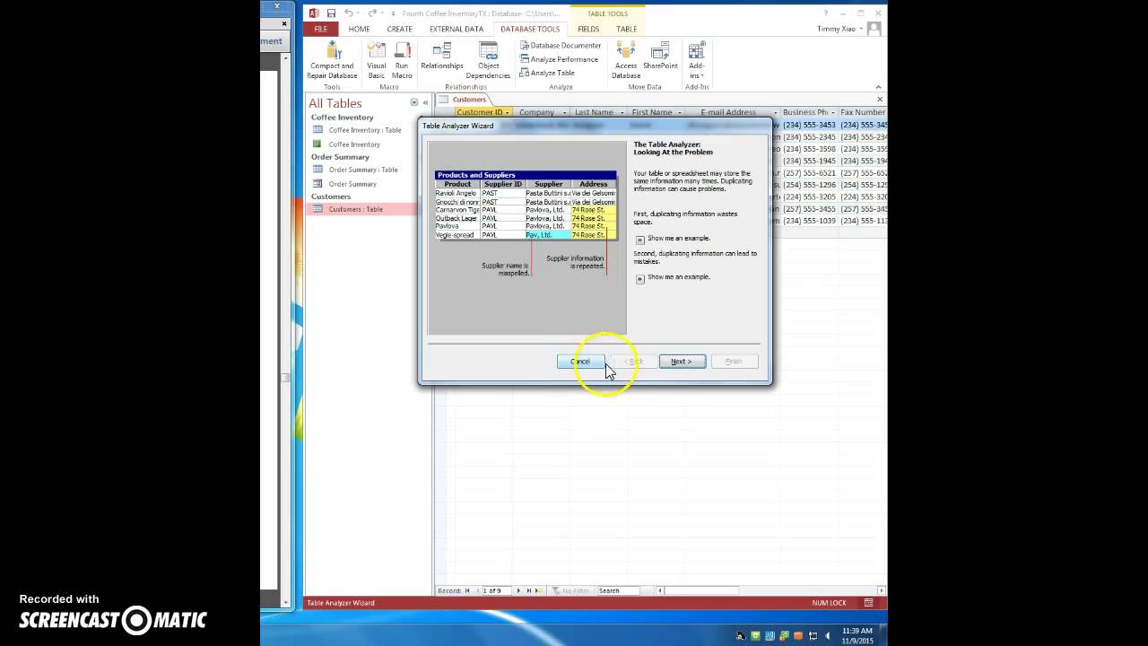Launch the Visual Basic editor
The height and width of the screenshot is (646, 1148).
tap(377, 60)
